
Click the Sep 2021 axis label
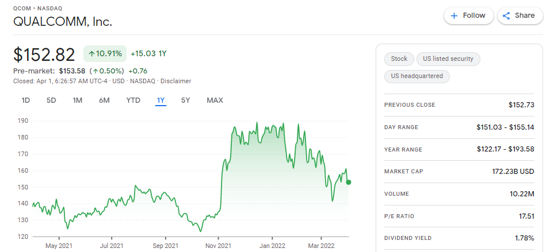[166, 246]
